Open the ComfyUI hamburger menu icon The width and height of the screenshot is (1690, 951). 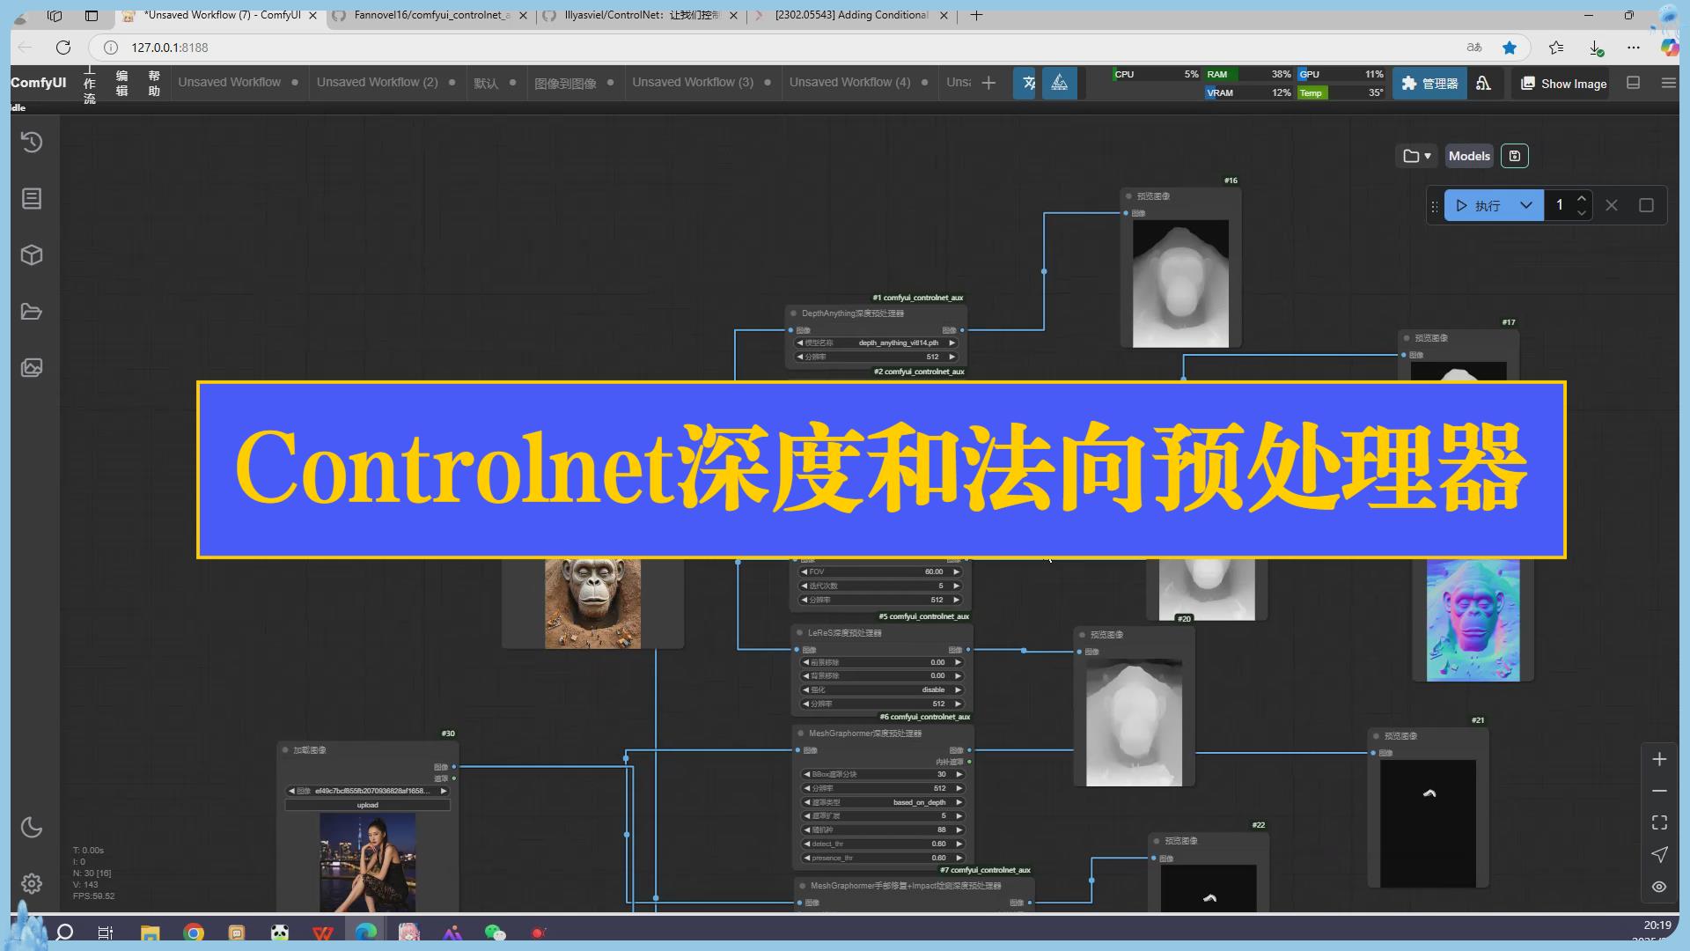[1668, 83]
